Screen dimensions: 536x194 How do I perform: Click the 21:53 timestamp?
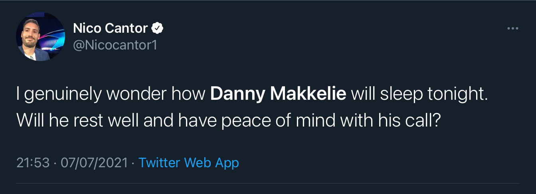[33, 162]
